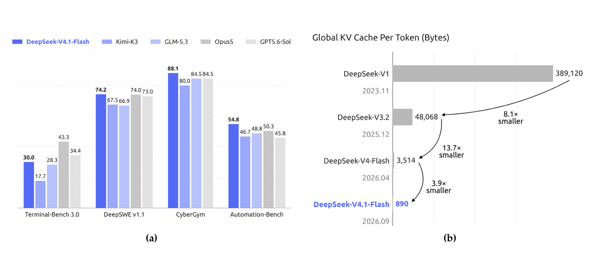The width and height of the screenshot is (613, 278).
Task: Click the 80.0 bar value
Action: coord(185,81)
